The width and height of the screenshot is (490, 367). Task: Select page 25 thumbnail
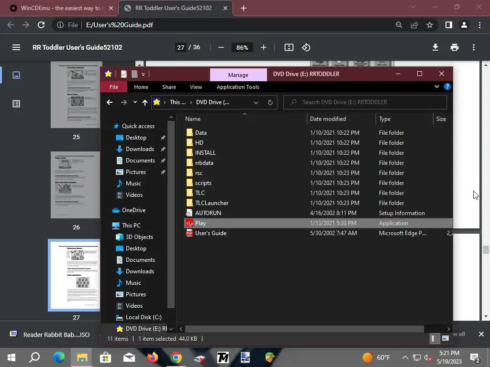[x=76, y=95]
